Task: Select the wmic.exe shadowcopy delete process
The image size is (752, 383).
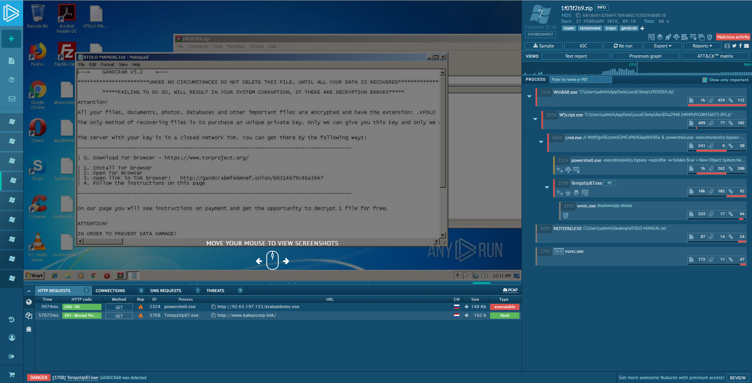Action: [652, 210]
